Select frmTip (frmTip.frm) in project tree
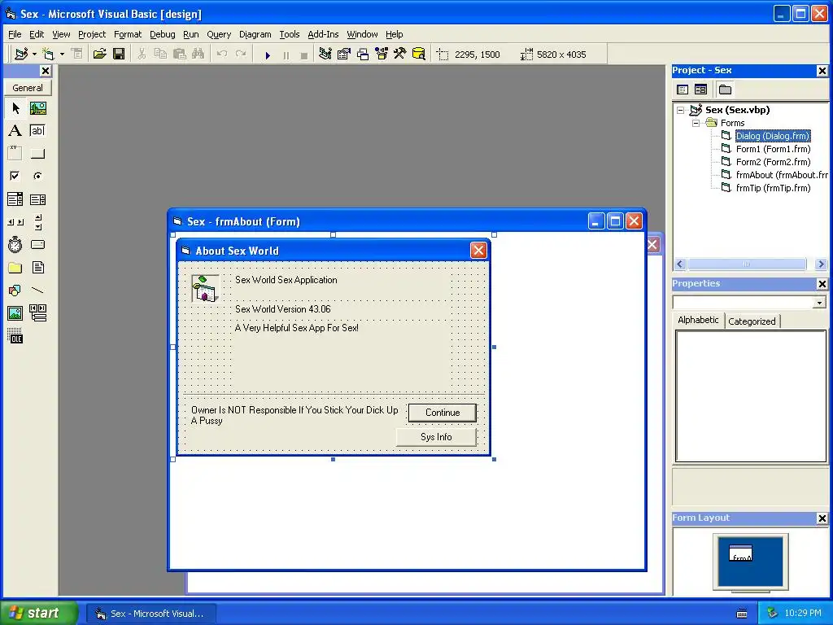Image resolution: width=833 pixels, height=625 pixels. point(773,188)
